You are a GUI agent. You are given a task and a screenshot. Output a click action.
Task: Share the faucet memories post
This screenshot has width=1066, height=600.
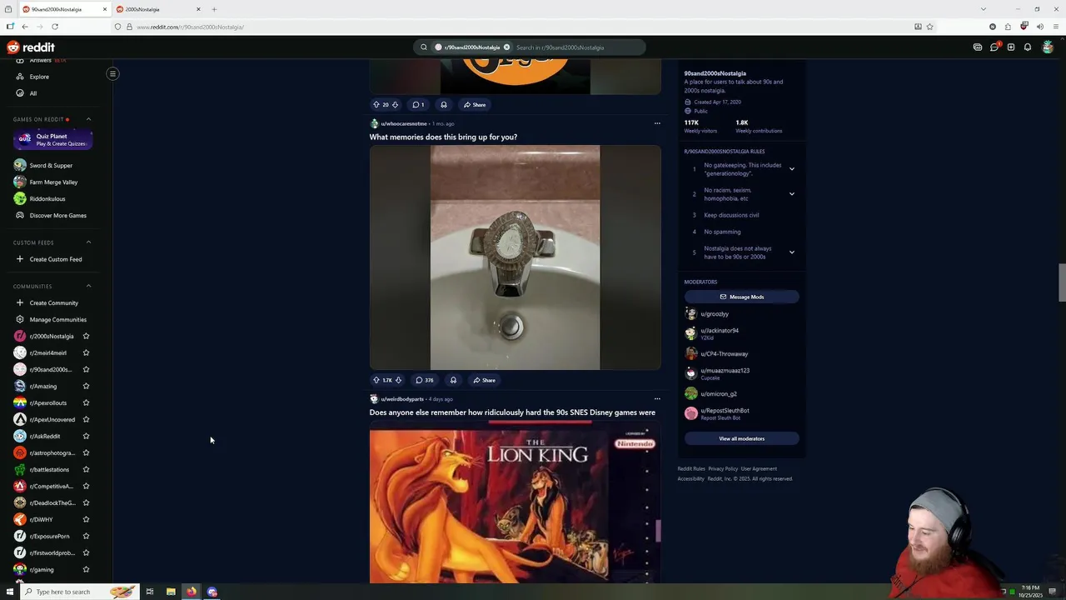tap(484, 380)
